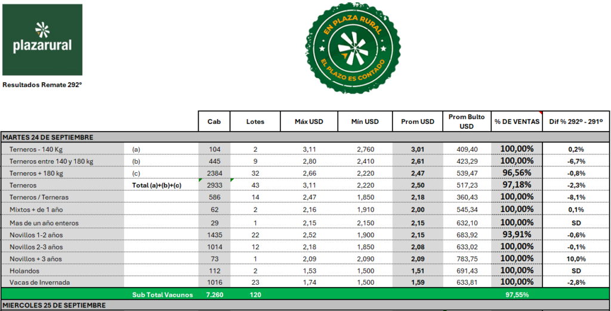Click Cab value '1435' for Novillos 1-2 años
Screen dimensions: 611x311
point(214,235)
